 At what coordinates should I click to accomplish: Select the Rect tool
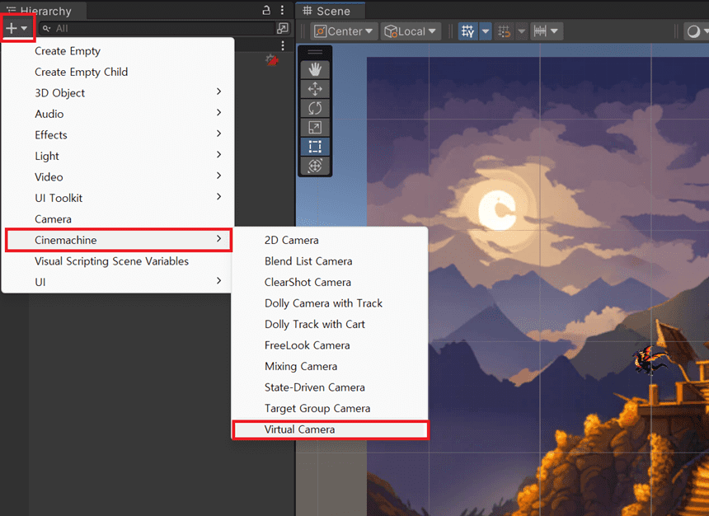315,147
